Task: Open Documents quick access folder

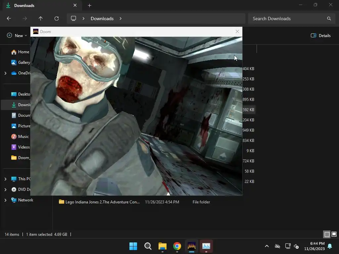Action: point(21,115)
